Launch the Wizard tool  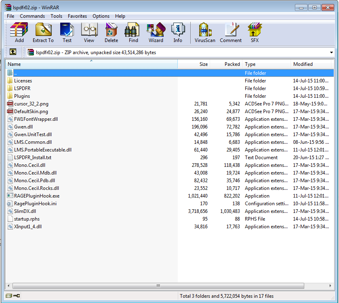click(156, 32)
